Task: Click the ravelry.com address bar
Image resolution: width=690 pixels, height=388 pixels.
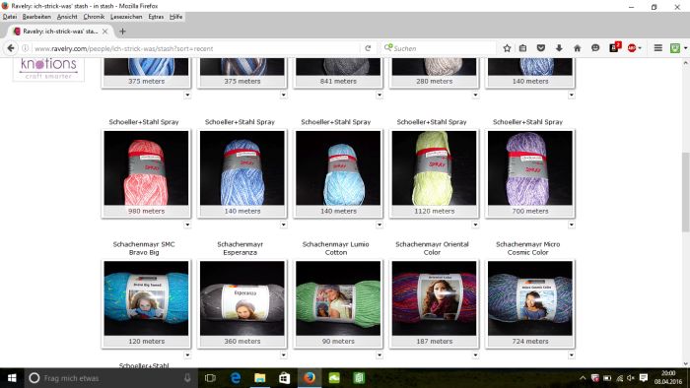Action: click(x=196, y=48)
